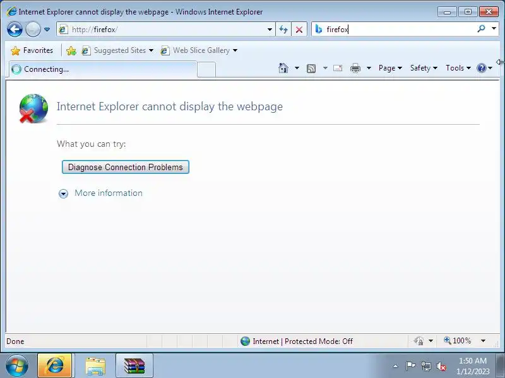Expand the Print dropdown arrow

pos(369,68)
